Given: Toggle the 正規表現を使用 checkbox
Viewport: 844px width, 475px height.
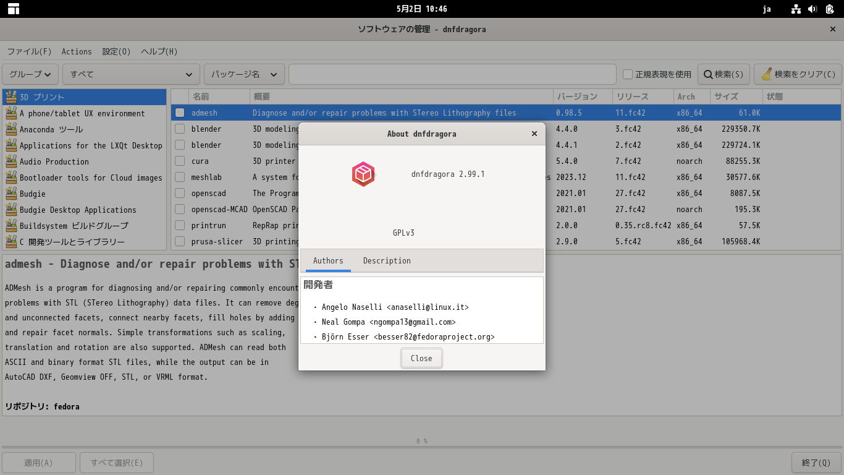Looking at the screenshot, I should 628,74.
